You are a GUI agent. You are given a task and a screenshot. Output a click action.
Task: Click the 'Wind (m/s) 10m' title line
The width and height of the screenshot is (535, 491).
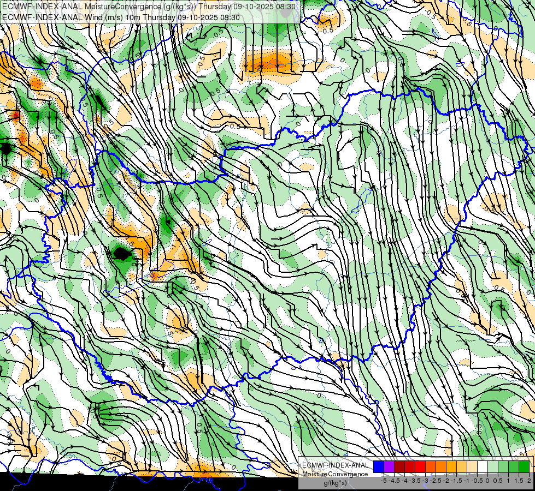click(121, 17)
